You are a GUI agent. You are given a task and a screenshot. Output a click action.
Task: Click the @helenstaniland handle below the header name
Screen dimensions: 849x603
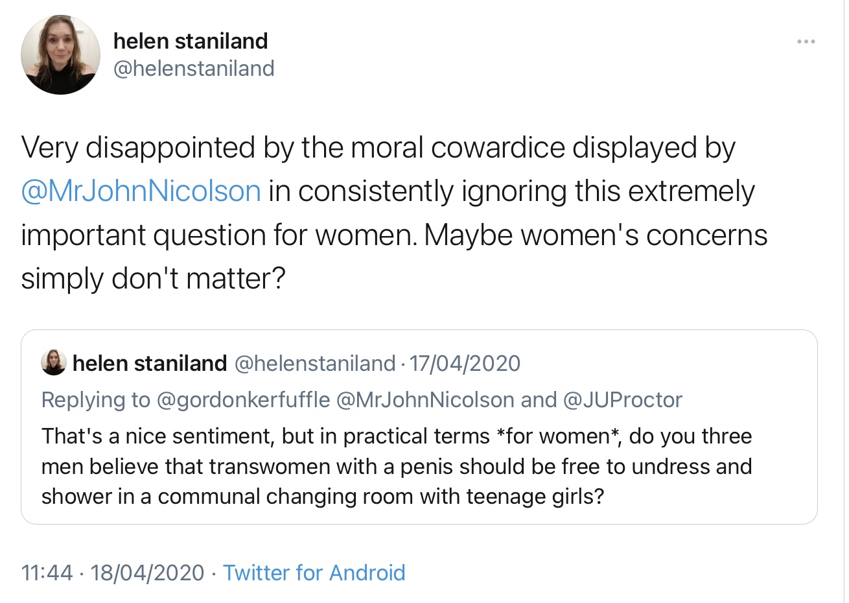click(194, 68)
